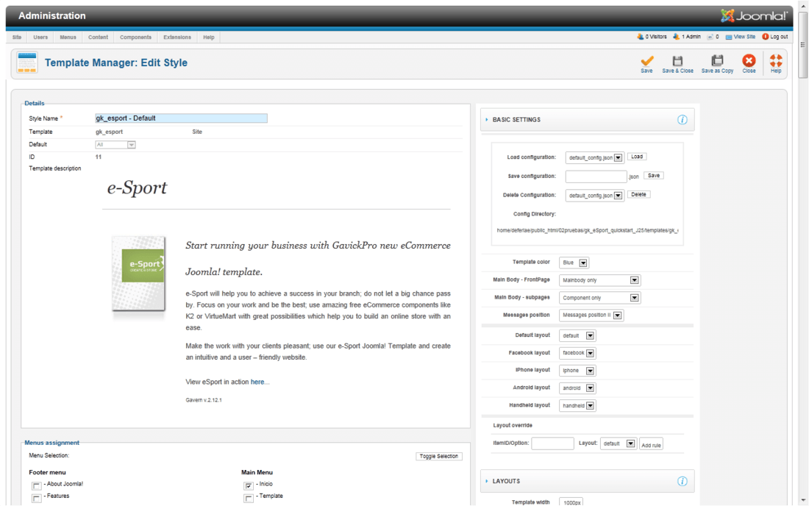The height and width of the screenshot is (506, 809).
Task: Open iPhone layout dropdown
Action: 577,371
